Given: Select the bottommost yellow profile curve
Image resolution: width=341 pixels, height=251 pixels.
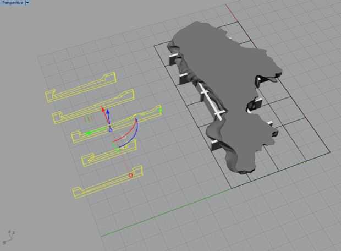Looking at the screenshot, I should pyautogui.click(x=107, y=182).
